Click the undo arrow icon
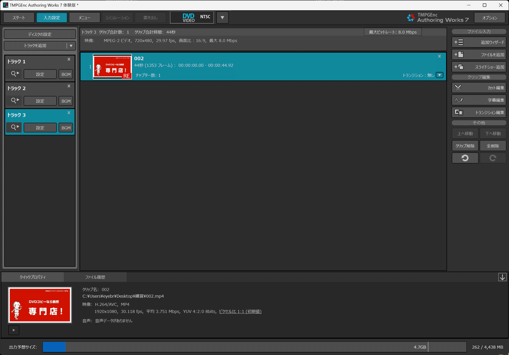This screenshot has width=509, height=355. coord(465,157)
